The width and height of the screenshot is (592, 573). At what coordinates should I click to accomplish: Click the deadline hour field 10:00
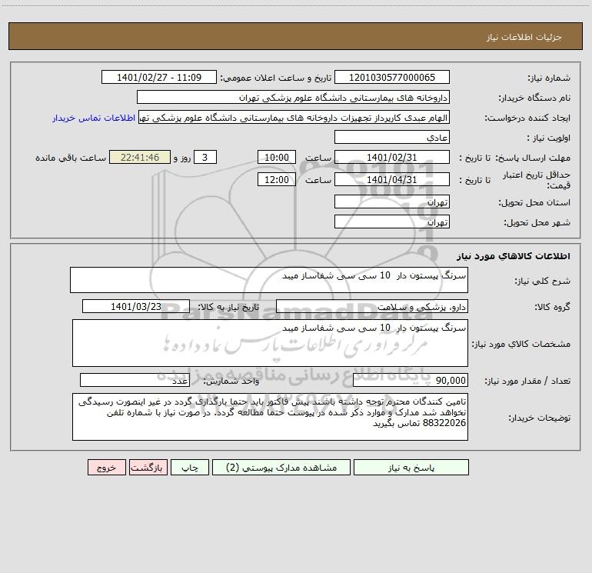[276, 157]
